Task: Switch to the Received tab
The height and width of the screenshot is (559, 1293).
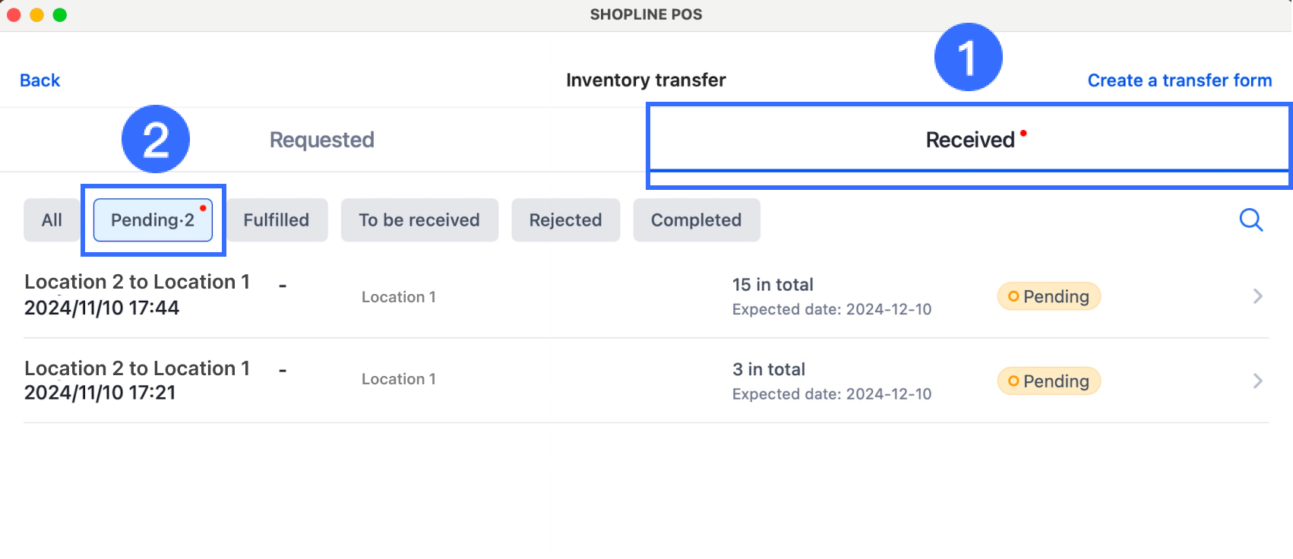Action: (x=970, y=140)
